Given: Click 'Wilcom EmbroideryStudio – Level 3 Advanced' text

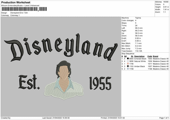Looking at the screenshot, I should point(20,6).
